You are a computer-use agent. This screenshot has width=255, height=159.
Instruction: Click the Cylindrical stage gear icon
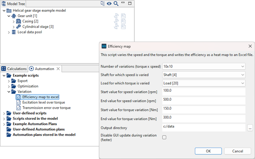18,27
